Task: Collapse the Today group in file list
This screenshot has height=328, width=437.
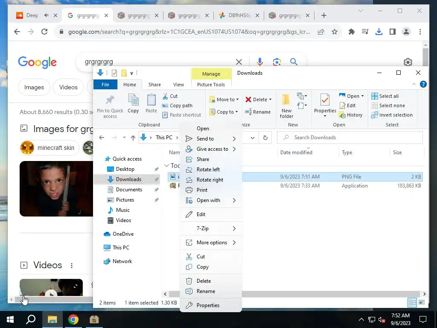Action: pyautogui.click(x=167, y=165)
